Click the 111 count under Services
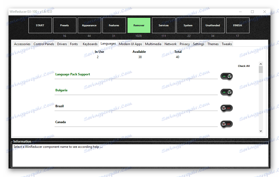 pos(164,36)
